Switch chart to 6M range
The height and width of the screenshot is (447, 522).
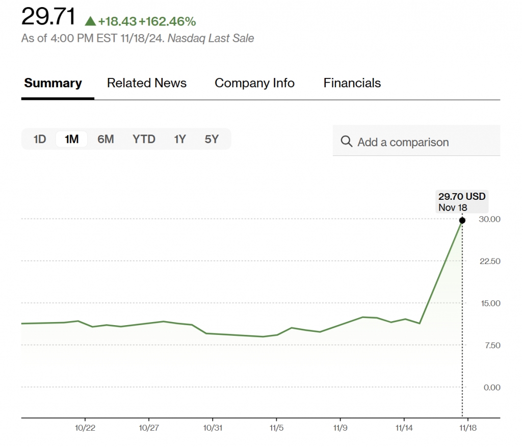point(106,139)
